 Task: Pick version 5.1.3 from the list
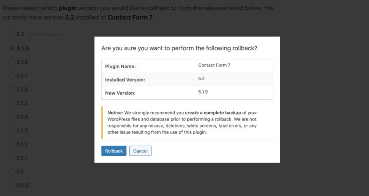pyautogui.click(x=12, y=130)
